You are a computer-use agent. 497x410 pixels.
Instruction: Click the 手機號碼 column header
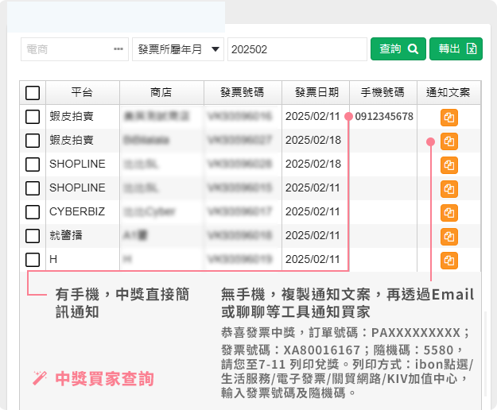382,92
